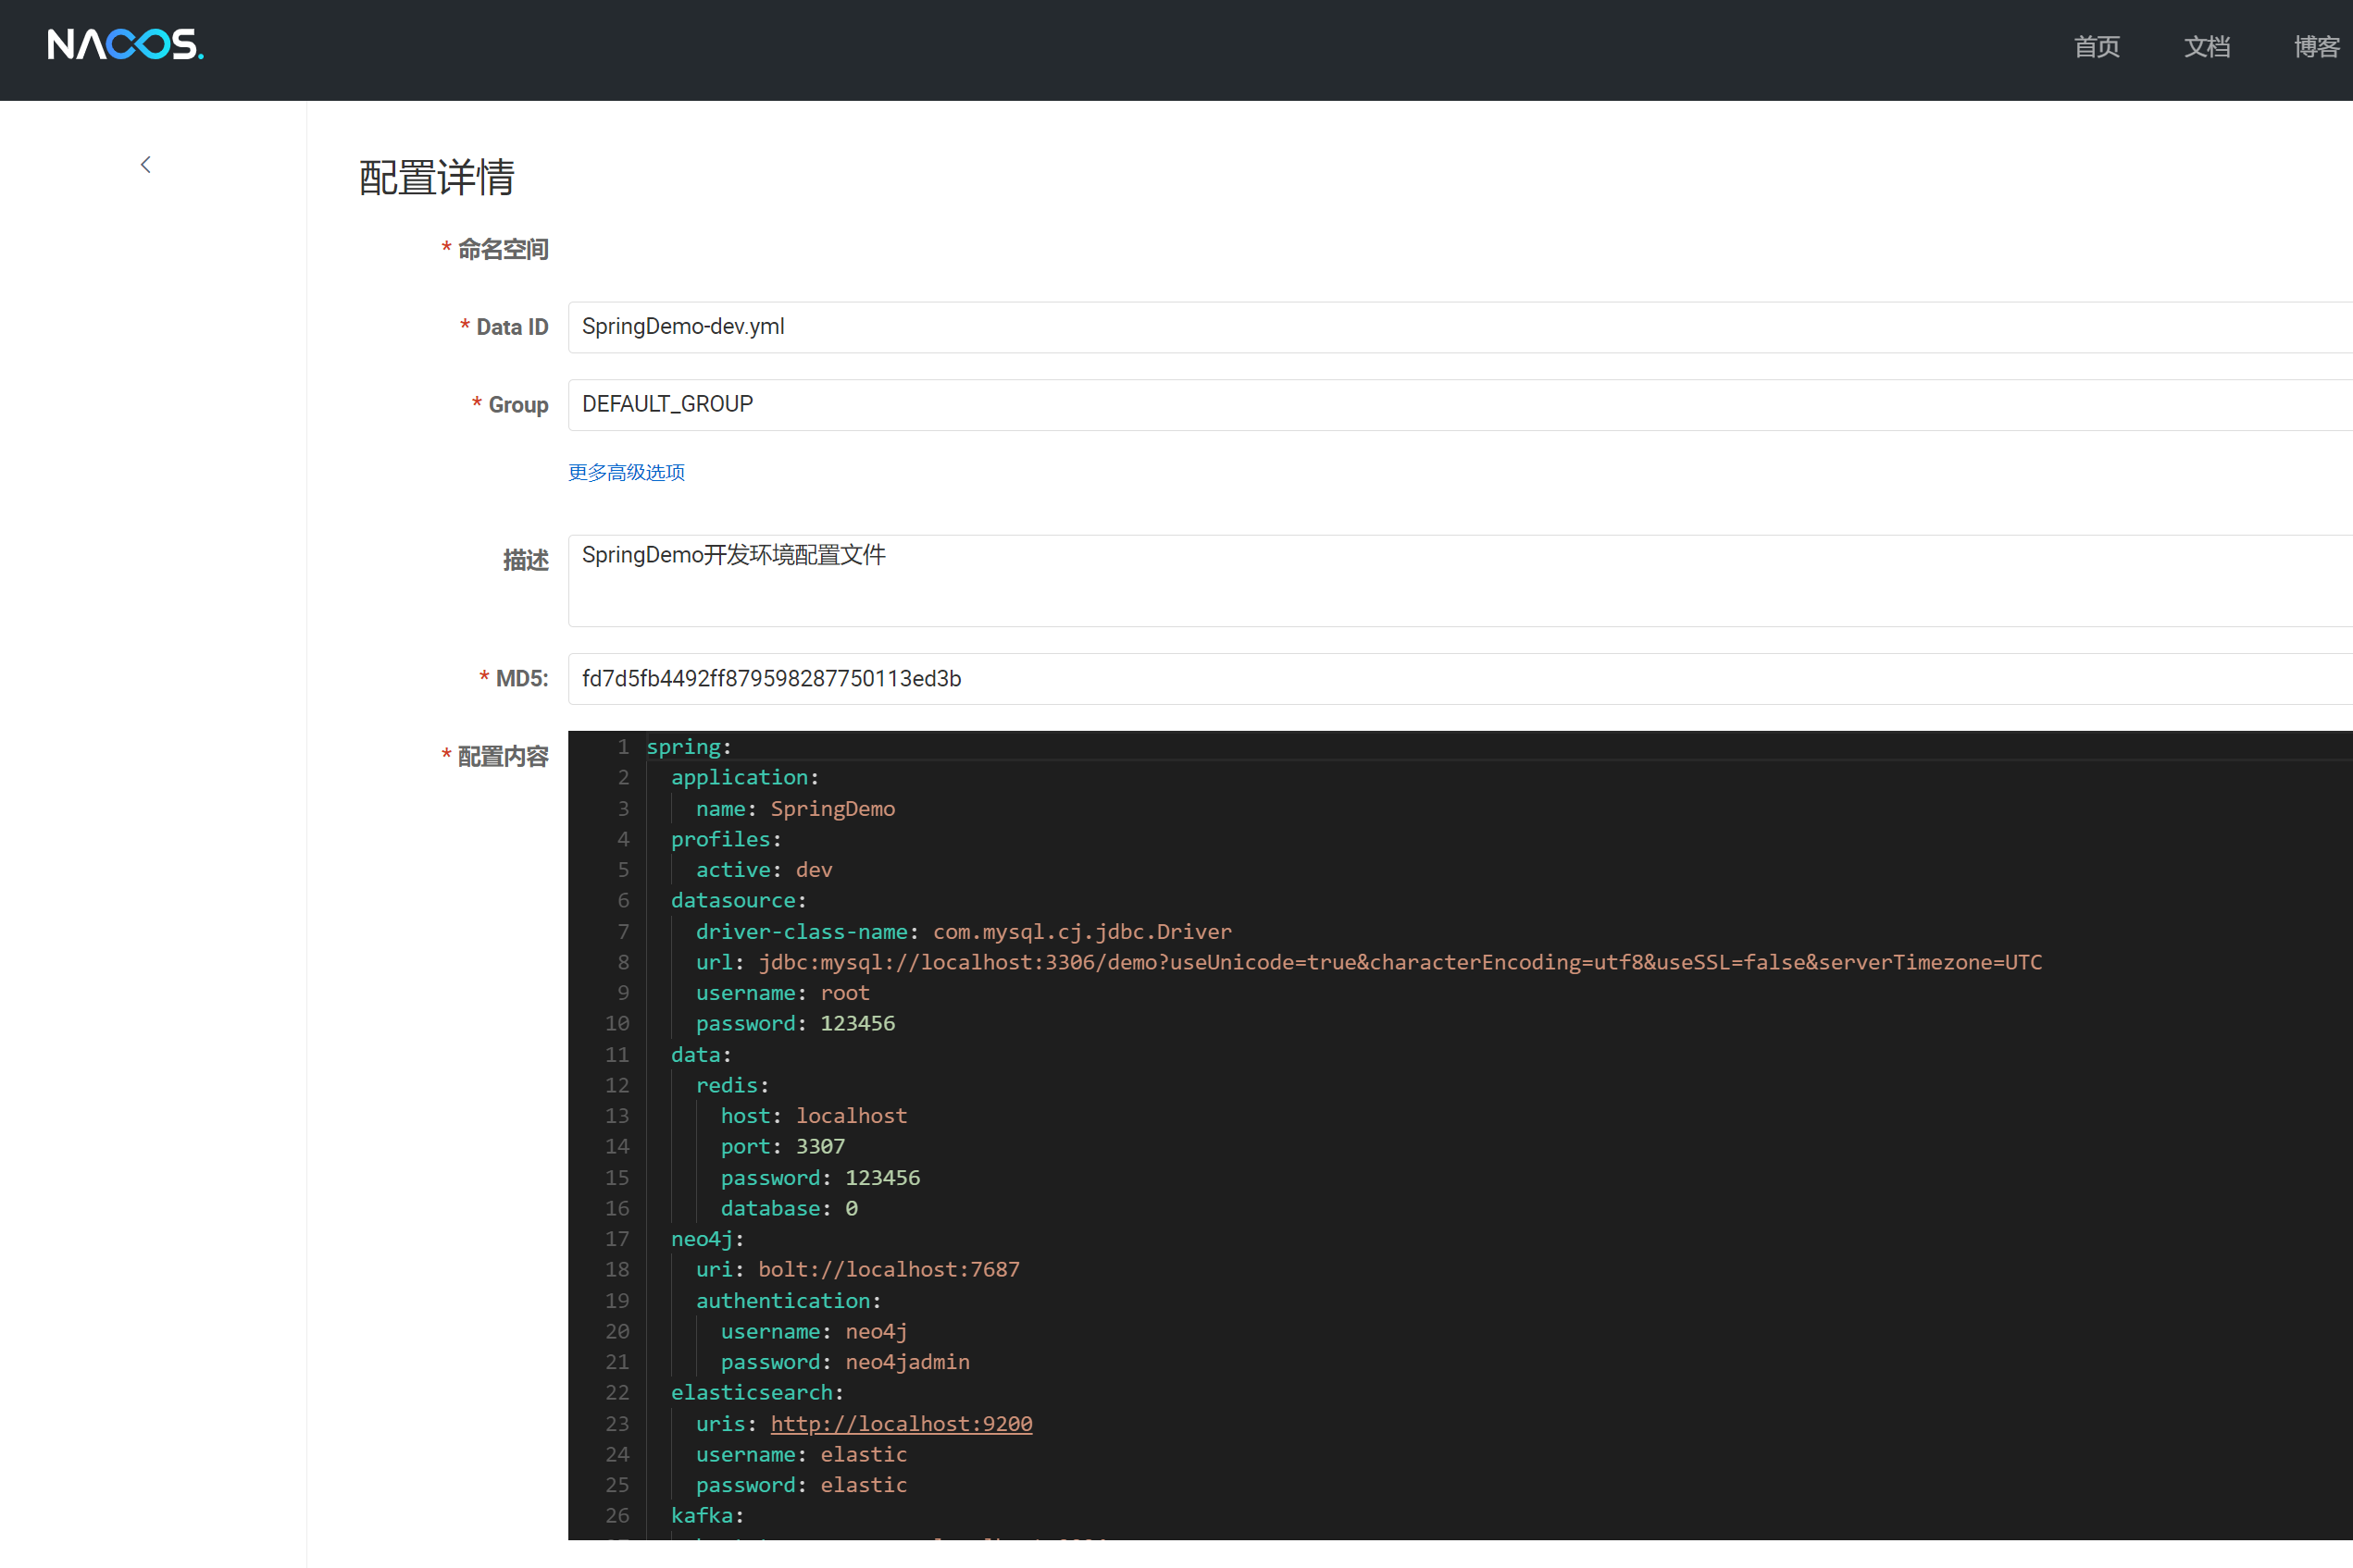Image resolution: width=2353 pixels, height=1568 pixels.
Task: Collapse sidebar with the back chevron
Action: pos(146,165)
